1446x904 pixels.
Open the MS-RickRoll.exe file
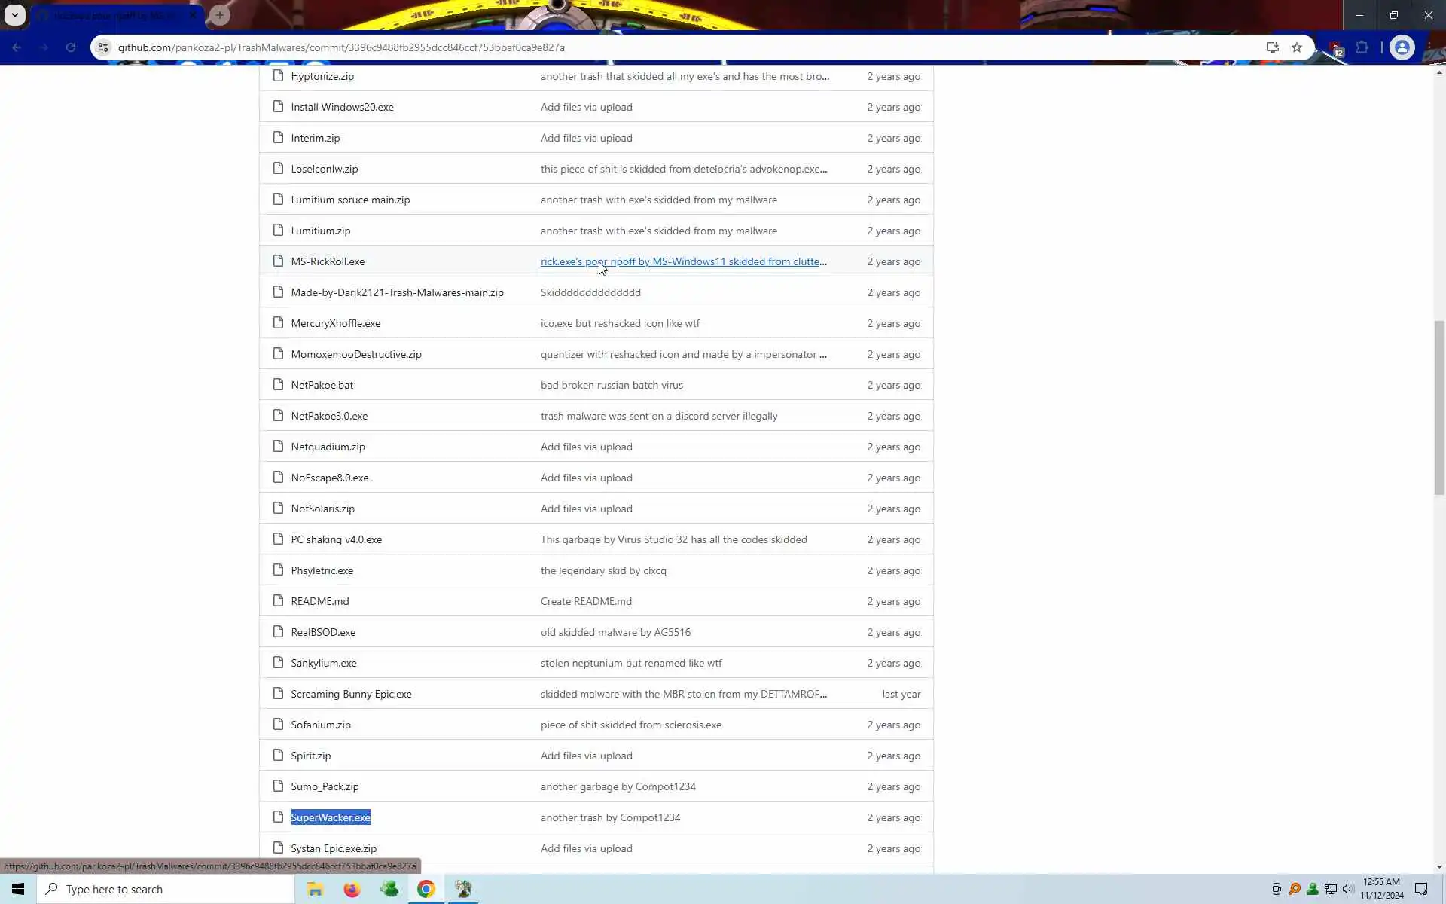pos(328,261)
